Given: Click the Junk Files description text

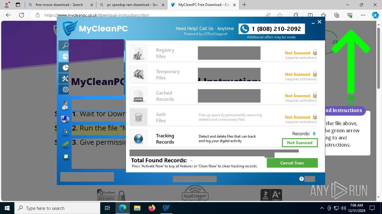Looking at the screenshot, I should 230,117.
